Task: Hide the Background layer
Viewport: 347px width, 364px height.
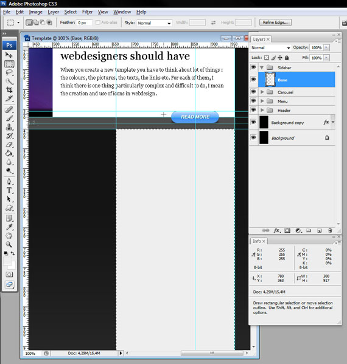Action: click(x=253, y=138)
